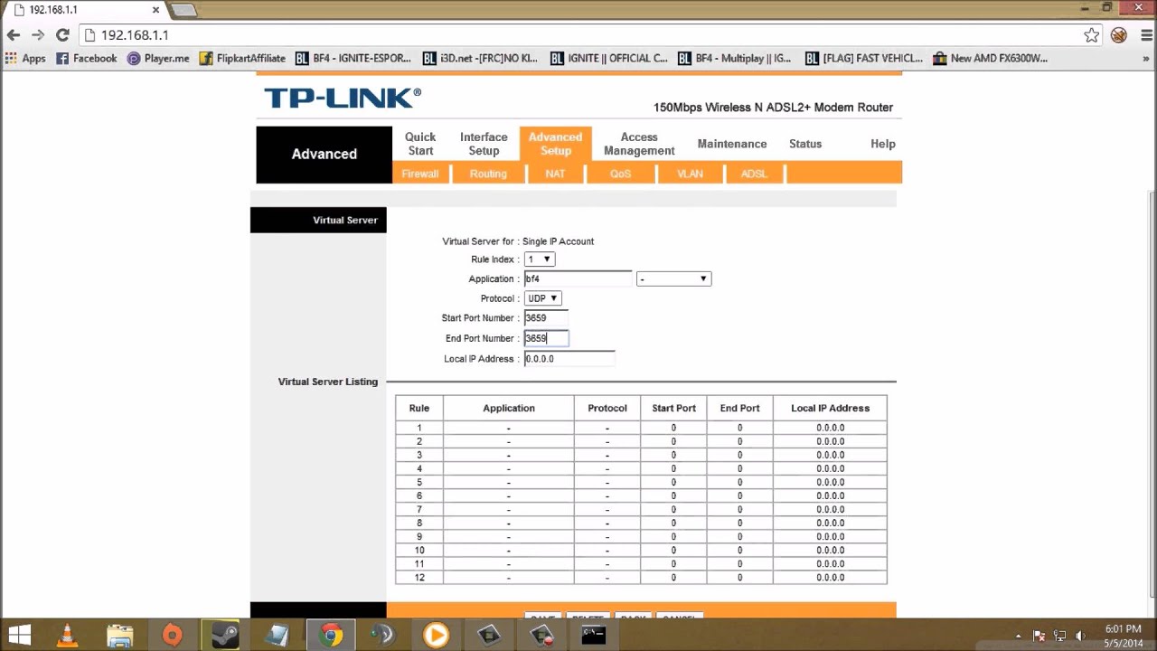This screenshot has height=651, width=1157.
Task: Click the network icon in system tray
Action: coord(1059,636)
